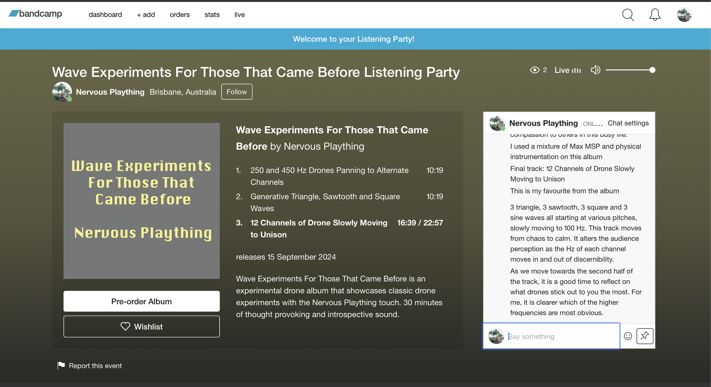Click the Welcome to your Listening Party banner
Viewport: 711px width, 387px height.
click(354, 39)
